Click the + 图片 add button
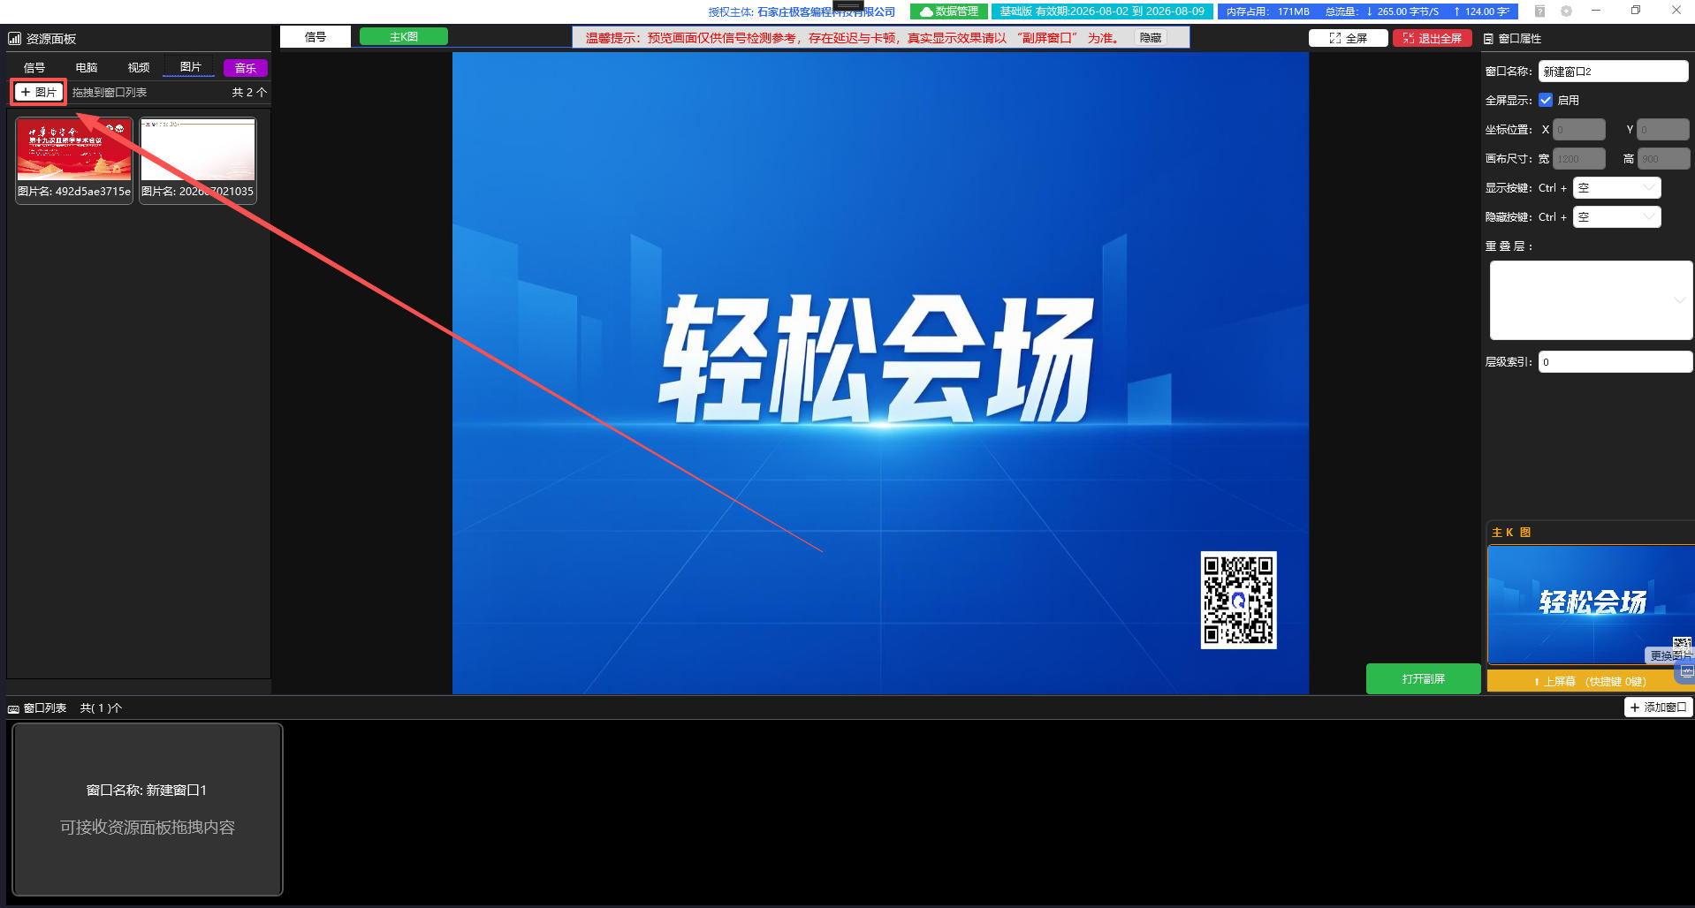Image resolution: width=1695 pixels, height=908 pixels. (39, 92)
